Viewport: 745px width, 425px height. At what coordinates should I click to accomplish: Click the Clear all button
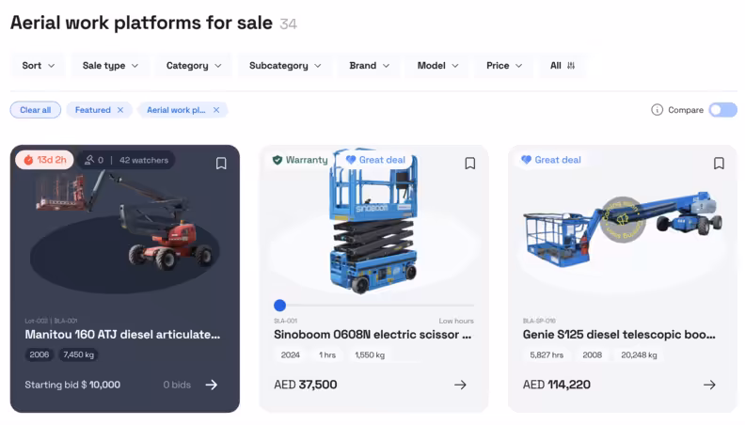36,110
